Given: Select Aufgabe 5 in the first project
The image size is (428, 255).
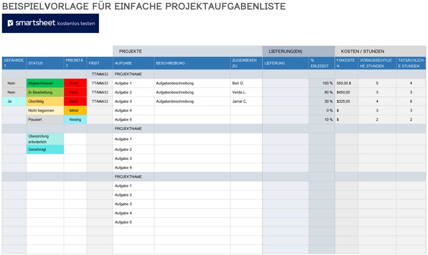Looking at the screenshot, I should (x=134, y=120).
